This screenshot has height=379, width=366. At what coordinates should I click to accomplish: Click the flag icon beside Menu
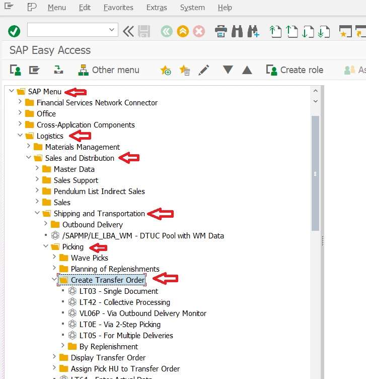click(x=32, y=7)
